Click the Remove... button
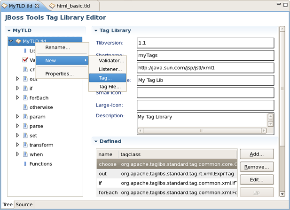This screenshot has width=290, height=210. tap(257, 167)
